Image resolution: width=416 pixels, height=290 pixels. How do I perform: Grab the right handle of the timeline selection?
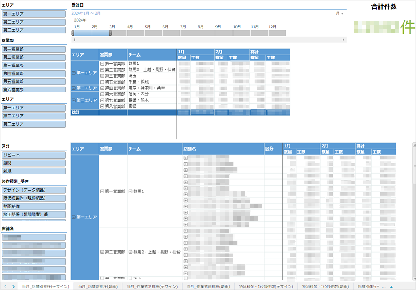tap(111, 33)
